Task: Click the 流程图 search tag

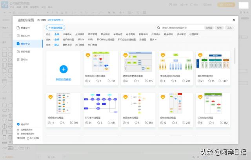Action: click(209, 28)
